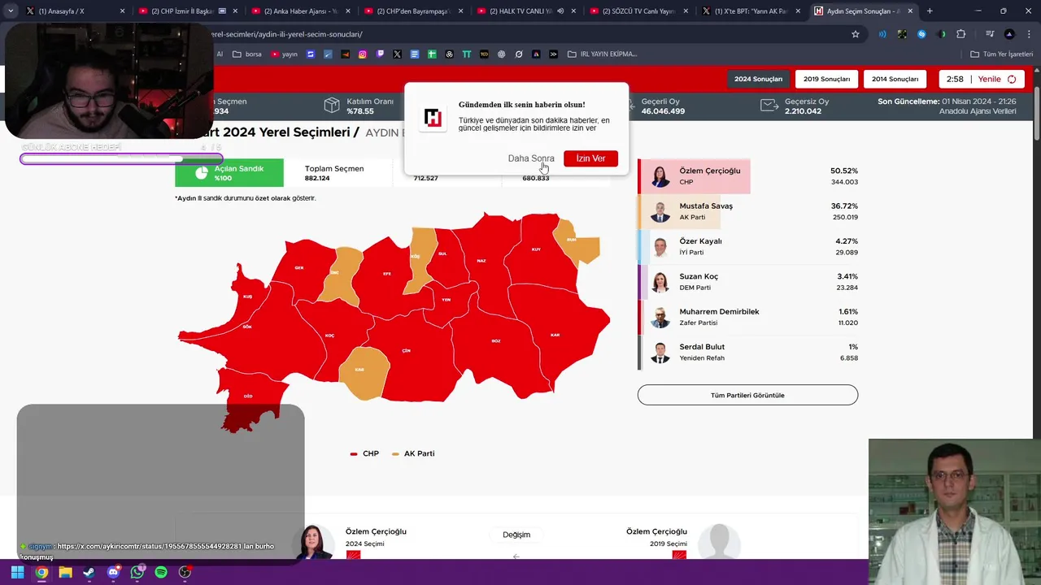This screenshot has height=585, width=1041.
Task: Bookmark this page with the star icon
Action: pyautogui.click(x=856, y=34)
